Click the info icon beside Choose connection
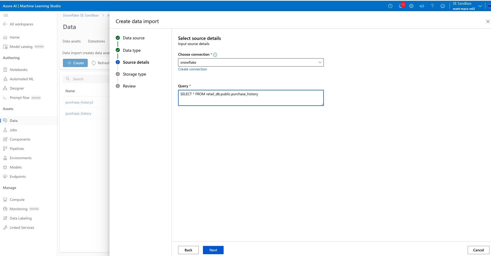The image size is (491, 256). click(215, 55)
